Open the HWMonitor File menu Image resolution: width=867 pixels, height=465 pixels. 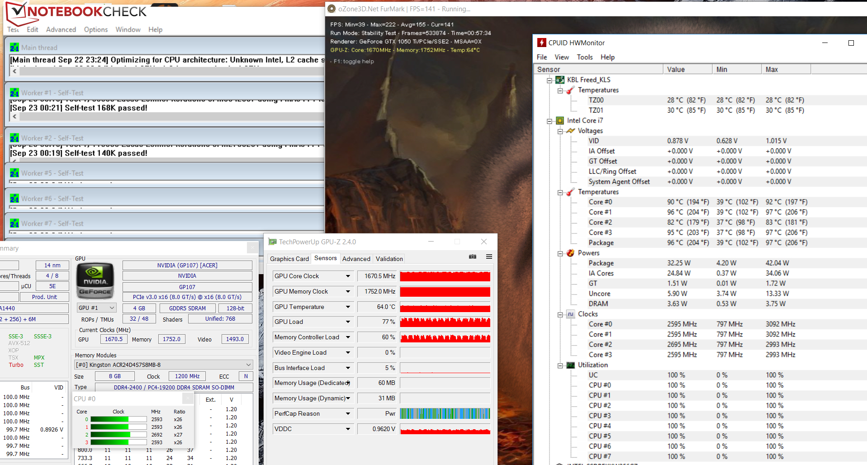tap(542, 57)
